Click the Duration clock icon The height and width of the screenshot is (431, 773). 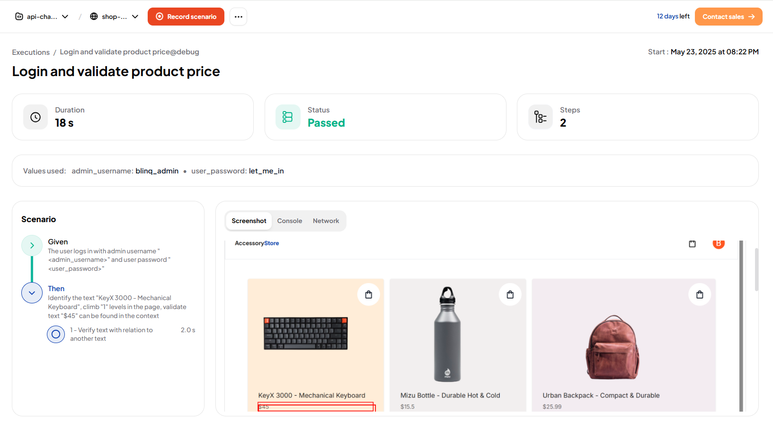(x=36, y=117)
